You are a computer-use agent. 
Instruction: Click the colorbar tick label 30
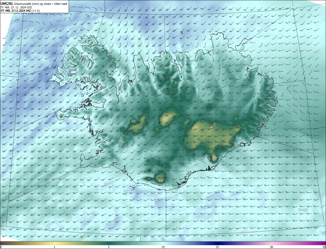(x=271, y=247)
